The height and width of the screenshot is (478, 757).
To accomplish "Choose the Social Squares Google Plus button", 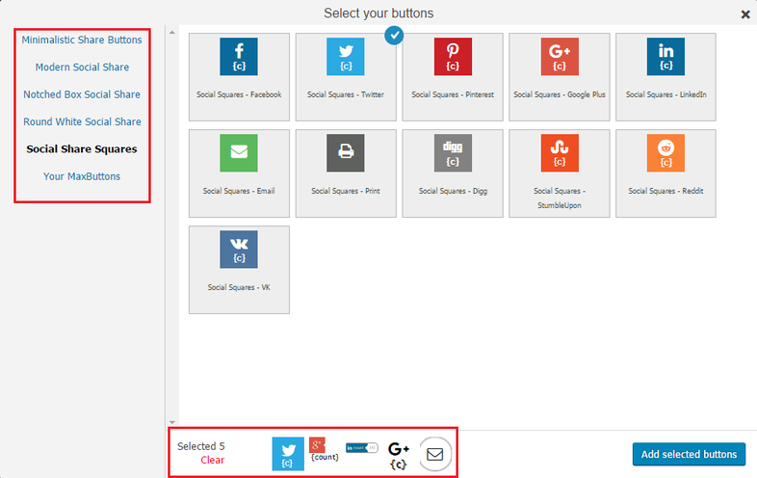I will click(x=559, y=77).
